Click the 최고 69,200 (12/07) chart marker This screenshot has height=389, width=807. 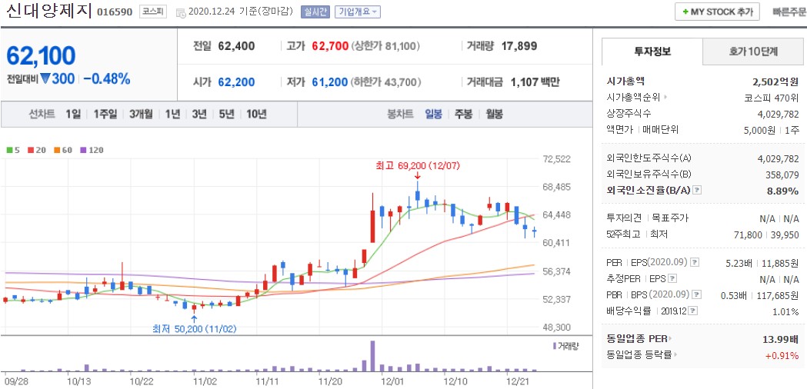[x=418, y=166]
